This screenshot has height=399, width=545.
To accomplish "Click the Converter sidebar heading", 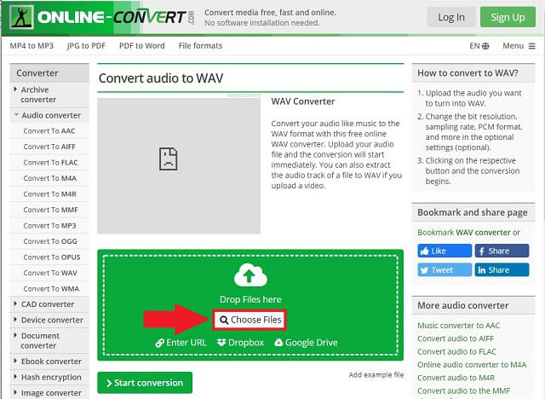I will coord(37,73).
